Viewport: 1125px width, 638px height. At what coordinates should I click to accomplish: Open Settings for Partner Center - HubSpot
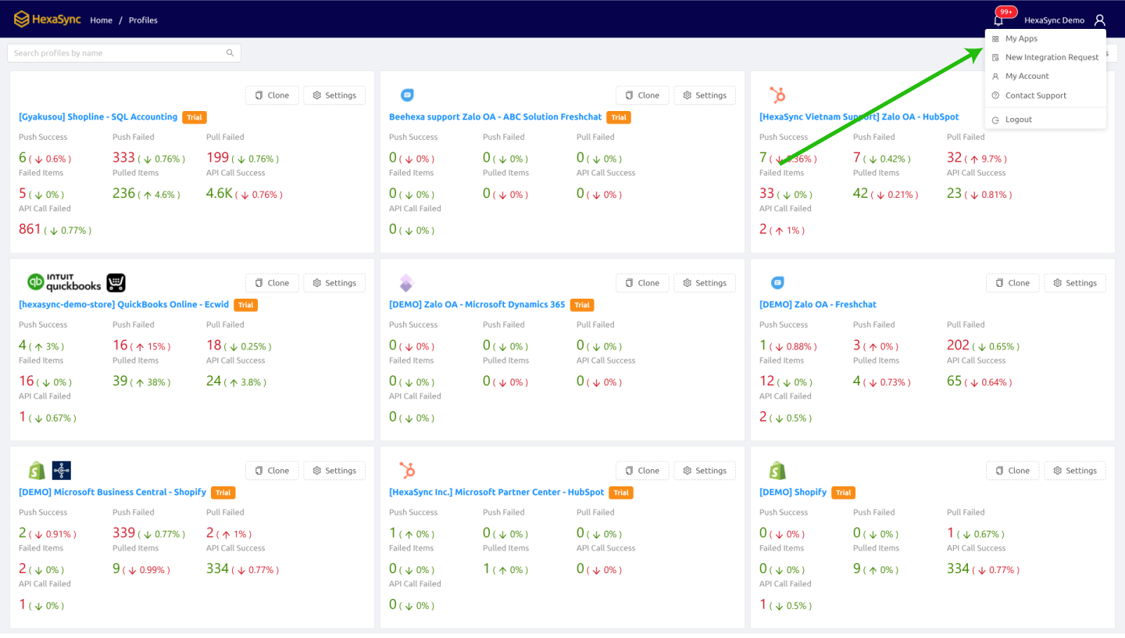click(x=705, y=471)
